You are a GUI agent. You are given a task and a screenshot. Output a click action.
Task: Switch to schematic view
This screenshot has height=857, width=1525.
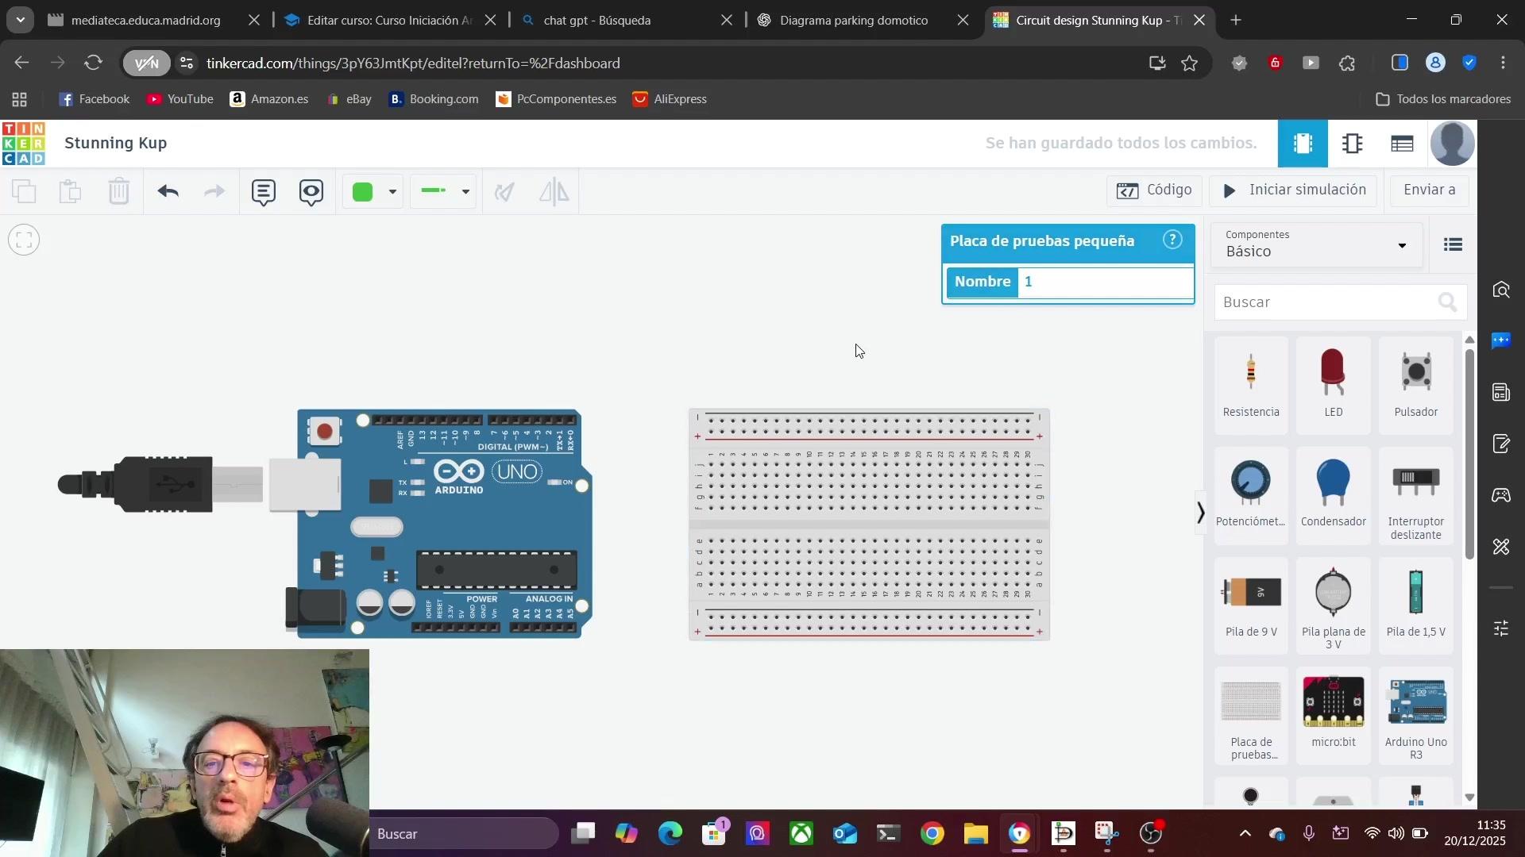tap(1352, 144)
